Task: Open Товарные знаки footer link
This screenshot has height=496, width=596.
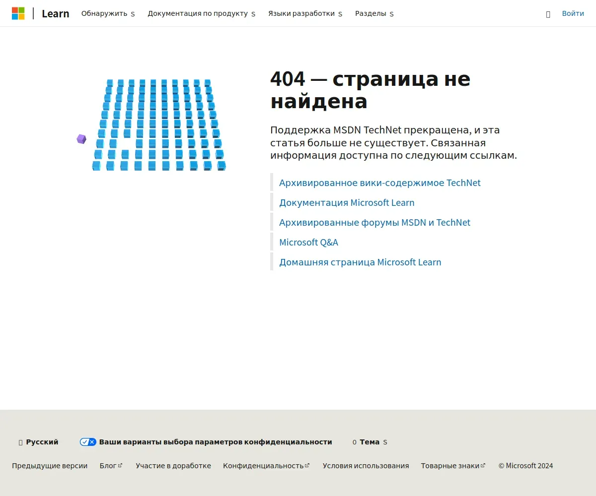Action: tap(453, 466)
